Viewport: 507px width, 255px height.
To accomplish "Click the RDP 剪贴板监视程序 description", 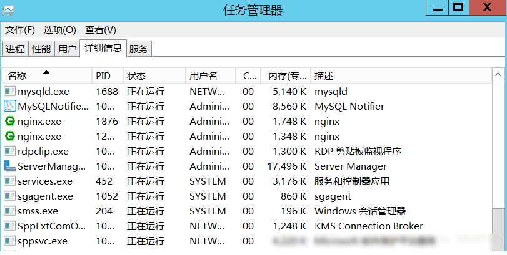I will coord(358,152).
